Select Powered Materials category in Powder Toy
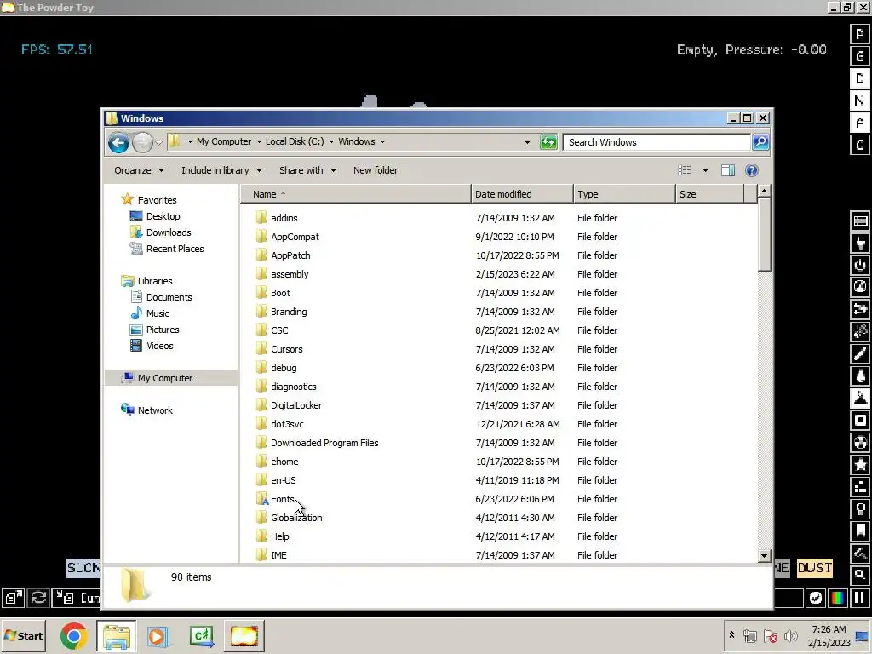Viewport: 872px width, 654px height. point(860,266)
